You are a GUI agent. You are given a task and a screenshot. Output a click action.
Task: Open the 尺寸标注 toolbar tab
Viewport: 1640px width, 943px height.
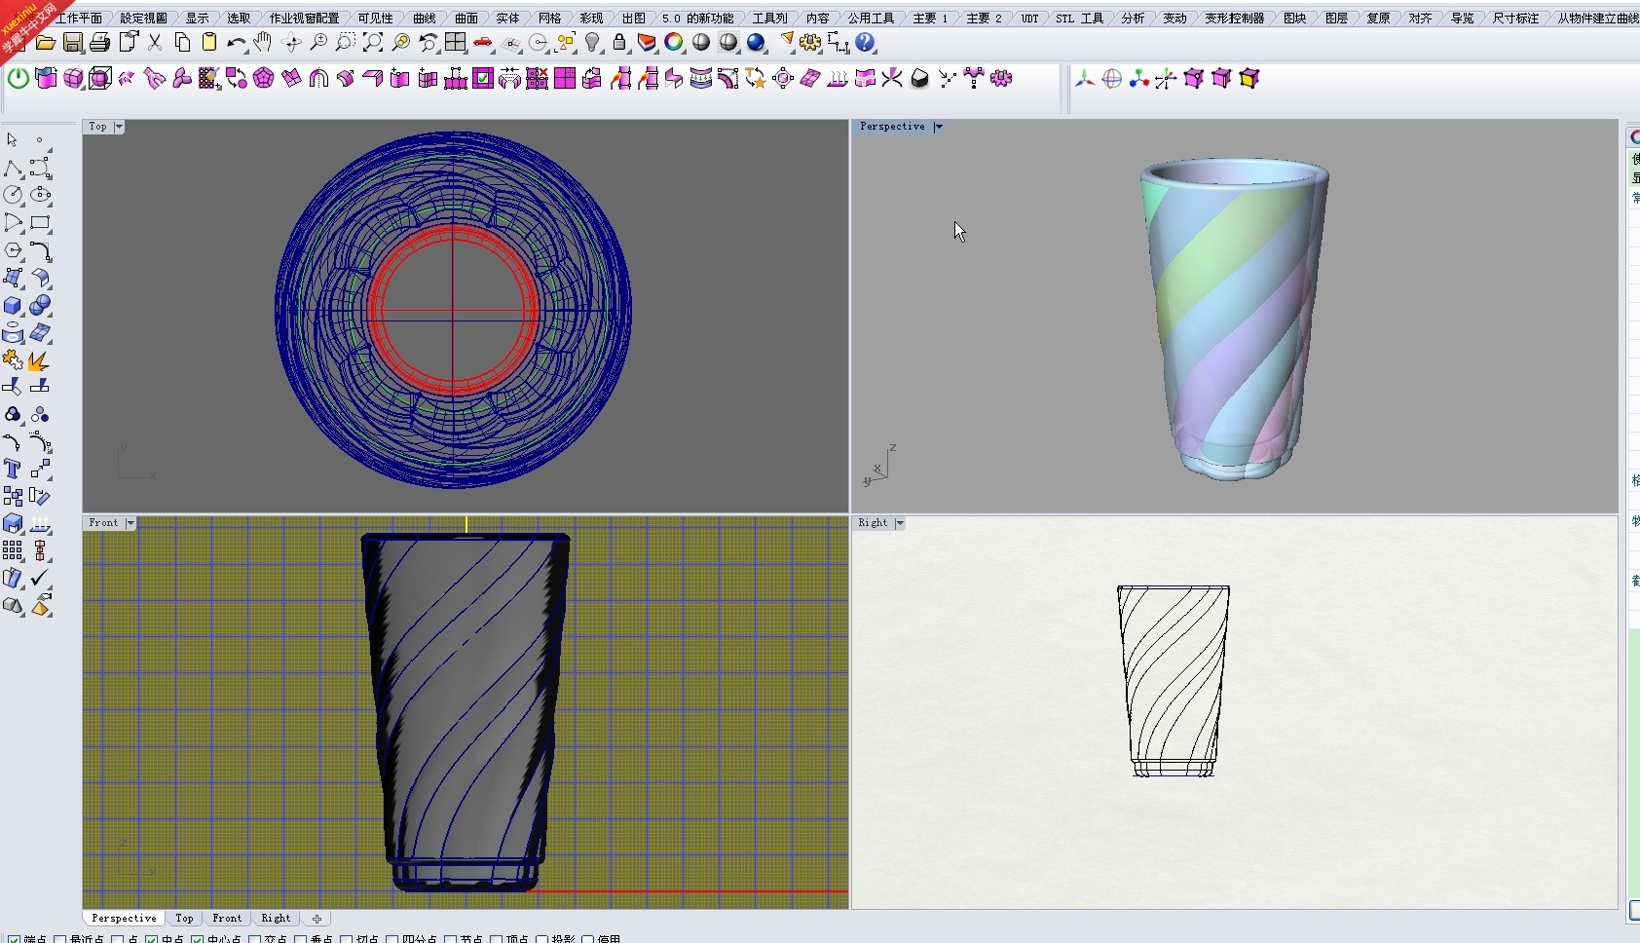pos(1515,18)
